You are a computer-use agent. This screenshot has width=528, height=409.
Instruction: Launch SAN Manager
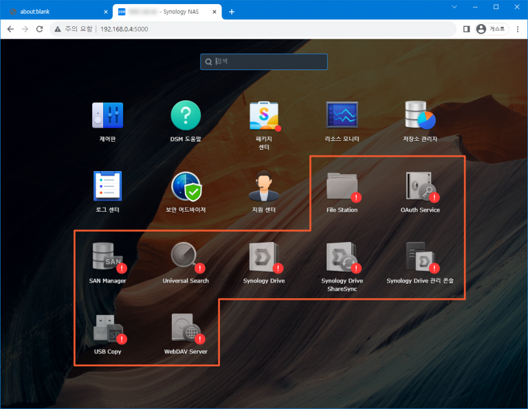click(x=109, y=258)
